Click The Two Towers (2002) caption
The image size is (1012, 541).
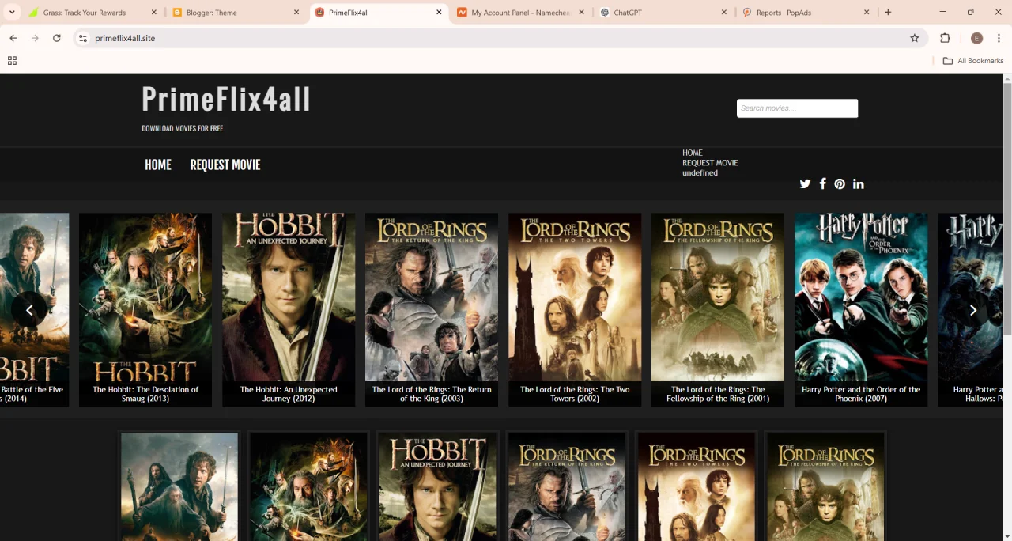click(x=575, y=394)
